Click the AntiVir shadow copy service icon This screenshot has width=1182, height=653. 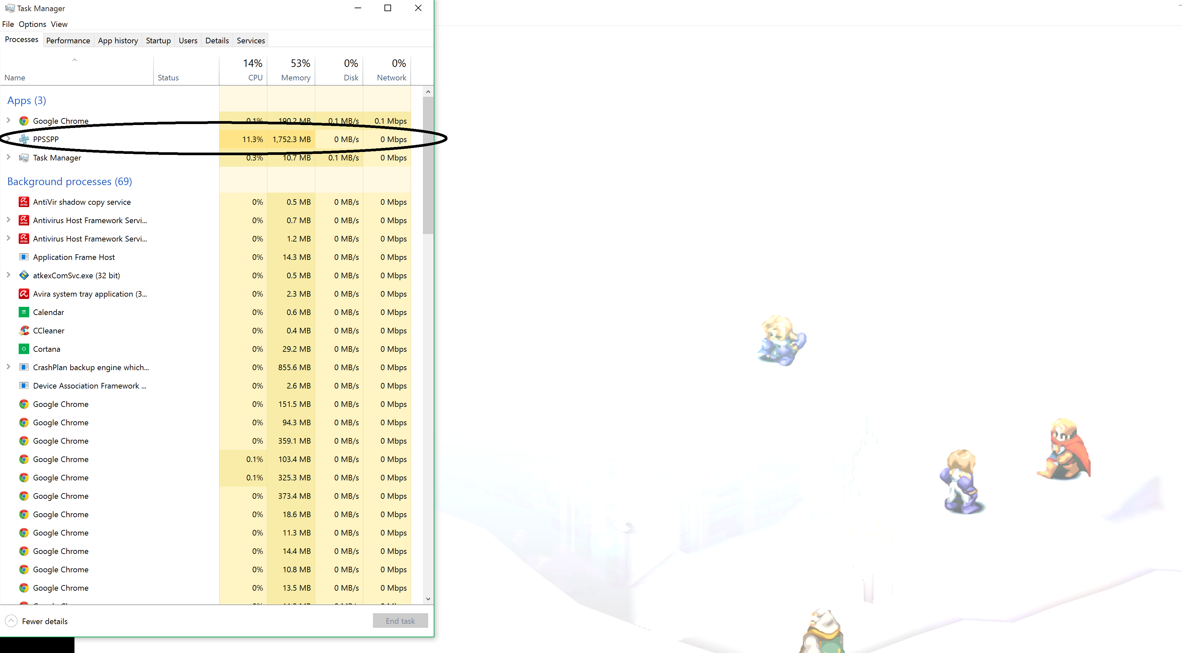click(x=24, y=202)
